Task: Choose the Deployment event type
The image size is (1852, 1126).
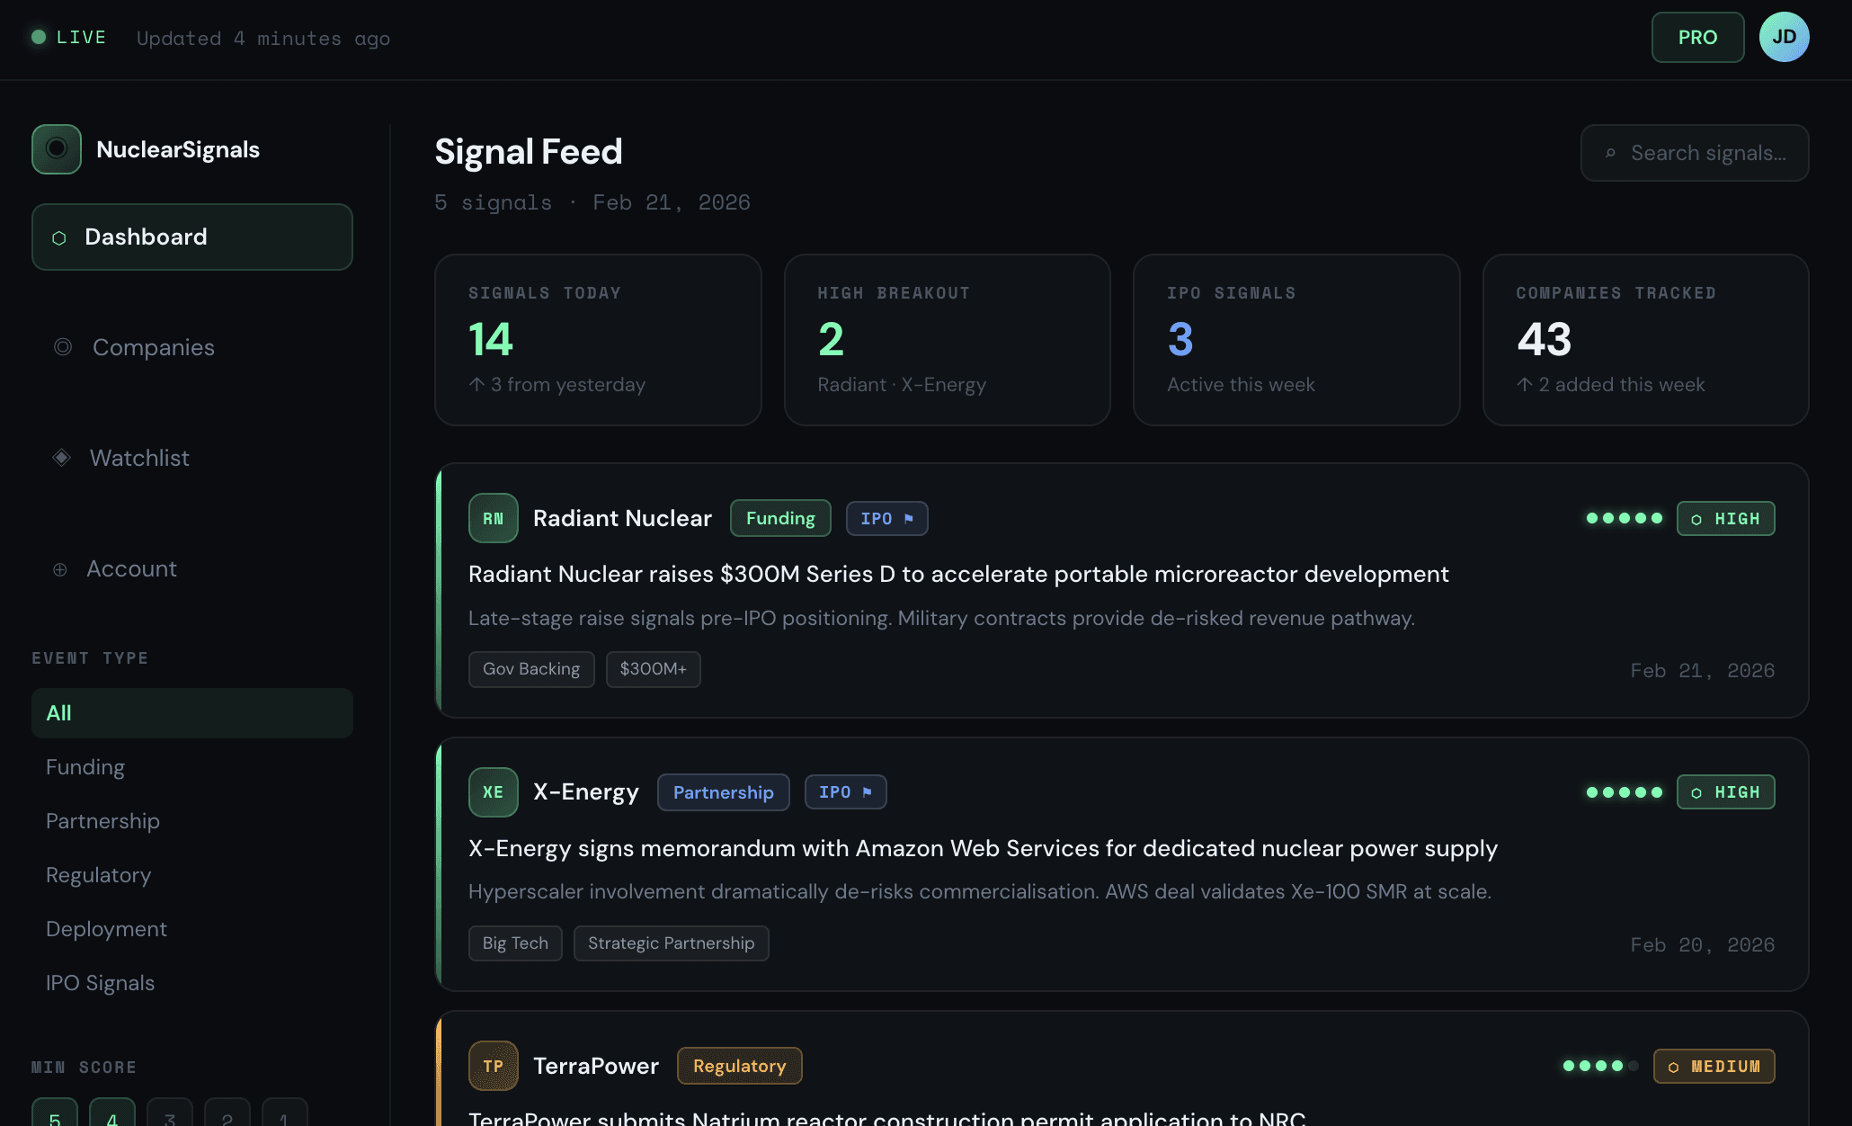Action: point(106,928)
